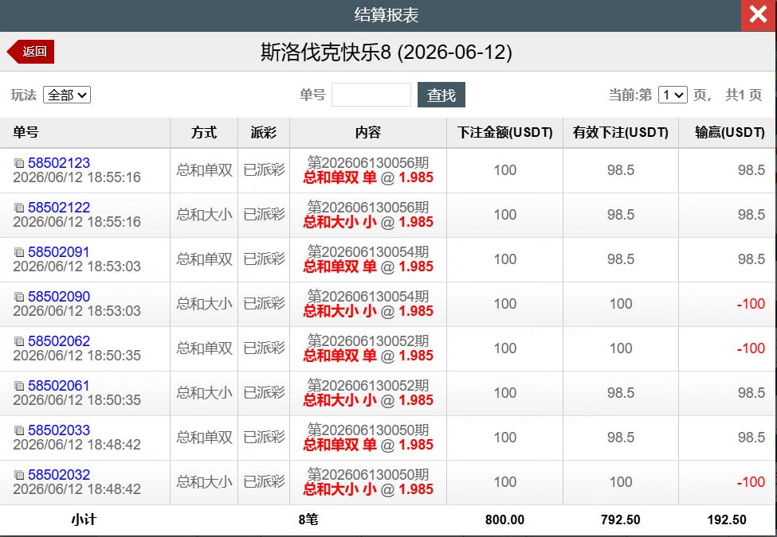Focus the 单号 search input field
777x537 pixels.
[371, 95]
